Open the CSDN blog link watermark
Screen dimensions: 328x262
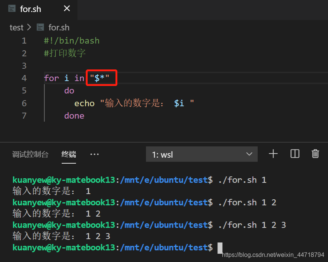pos(274,254)
